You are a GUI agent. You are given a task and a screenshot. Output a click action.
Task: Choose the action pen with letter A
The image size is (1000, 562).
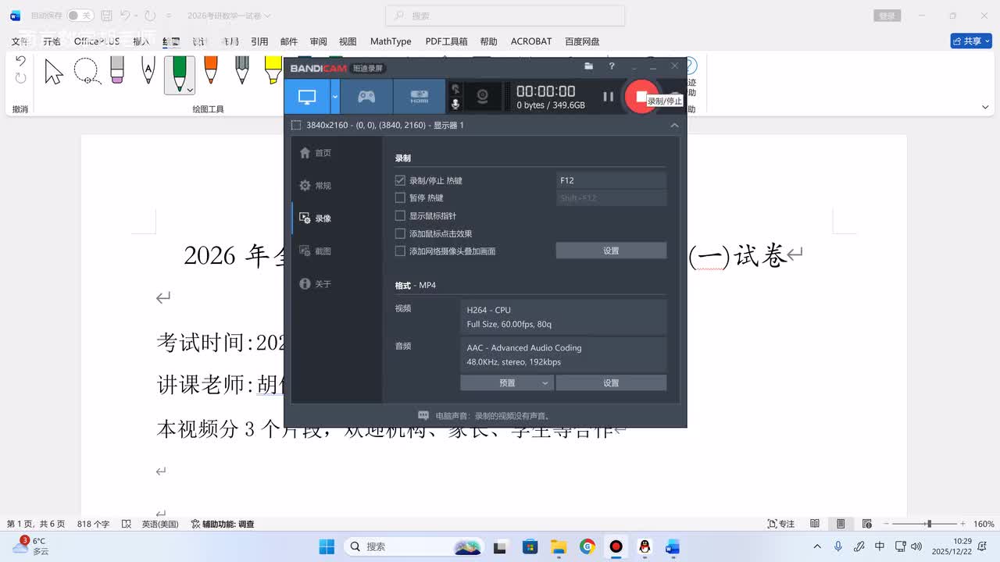tap(148, 70)
